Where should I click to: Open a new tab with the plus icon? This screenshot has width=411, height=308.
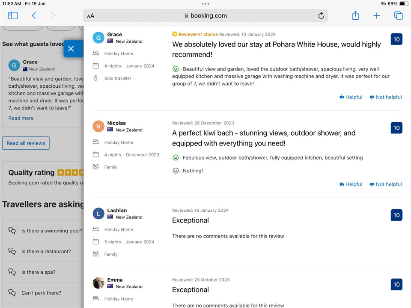coord(377,16)
